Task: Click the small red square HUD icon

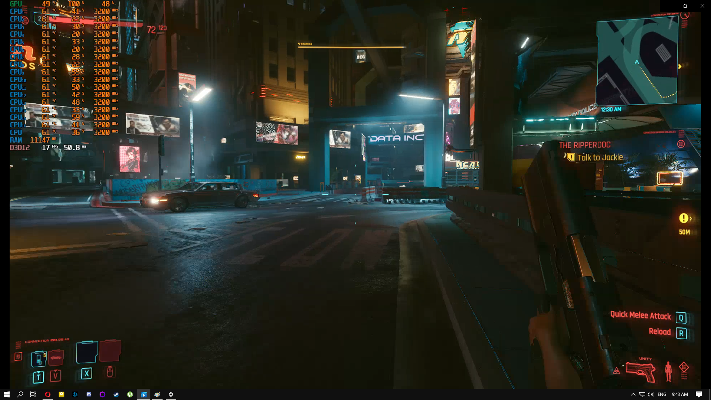Action: tap(18, 357)
